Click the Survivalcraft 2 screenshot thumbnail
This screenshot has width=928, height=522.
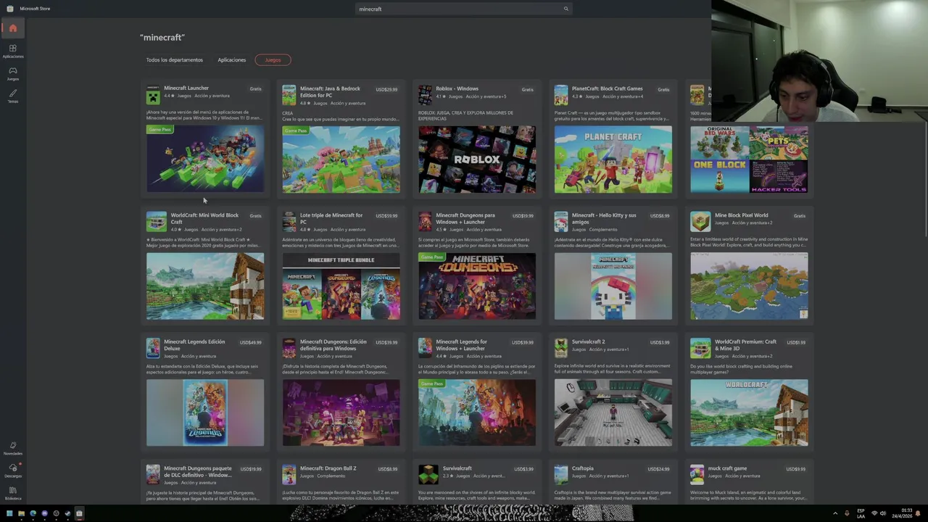[613, 413]
